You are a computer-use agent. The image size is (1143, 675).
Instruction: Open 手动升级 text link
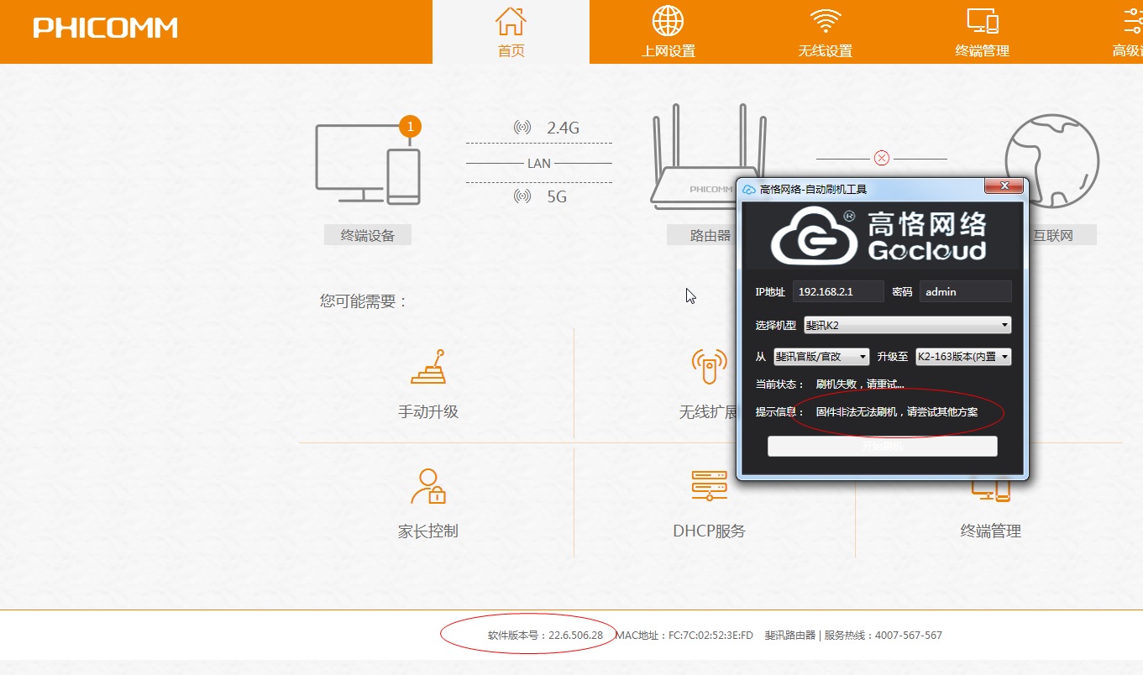coord(428,412)
